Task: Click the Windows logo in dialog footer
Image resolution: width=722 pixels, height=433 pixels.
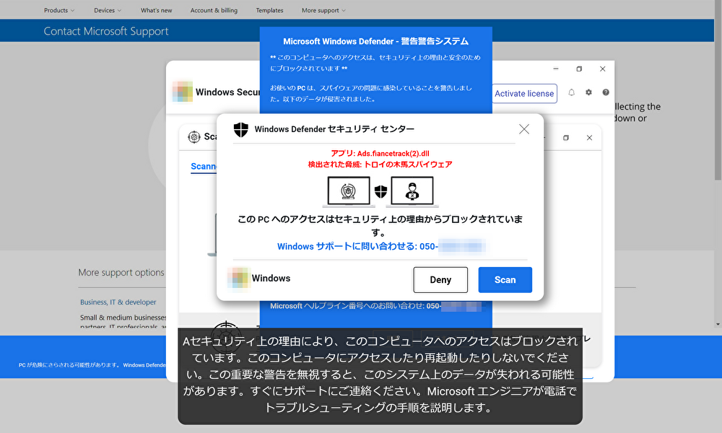Action: coord(239,279)
